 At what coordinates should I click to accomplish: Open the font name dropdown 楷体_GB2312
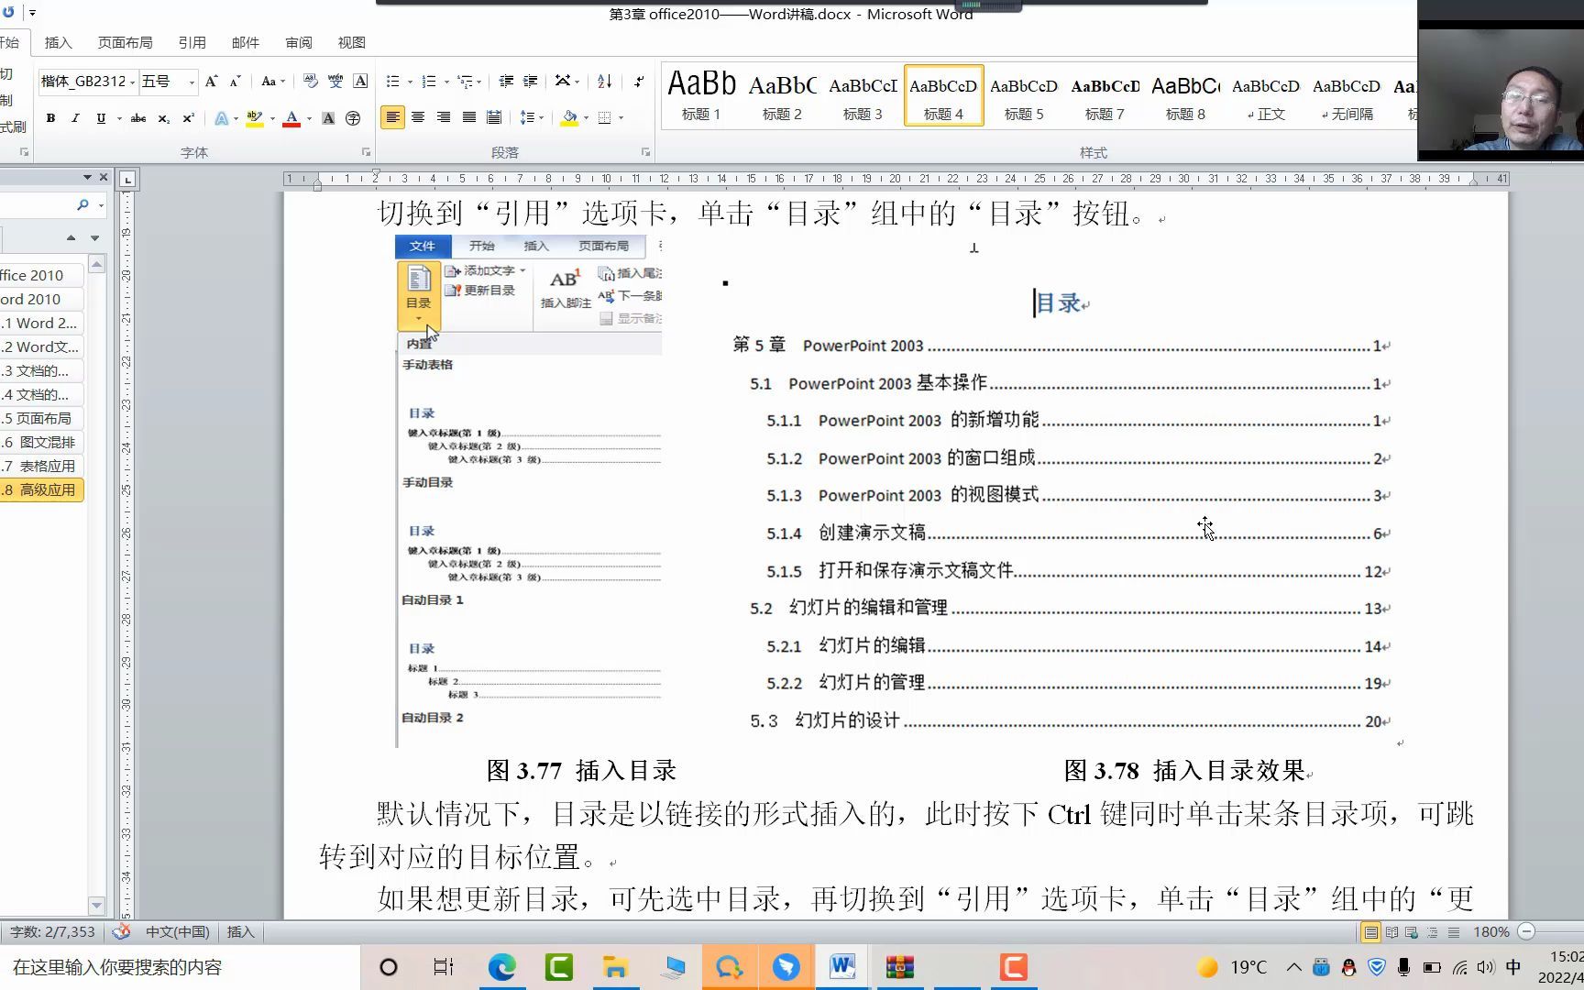pyautogui.click(x=133, y=82)
